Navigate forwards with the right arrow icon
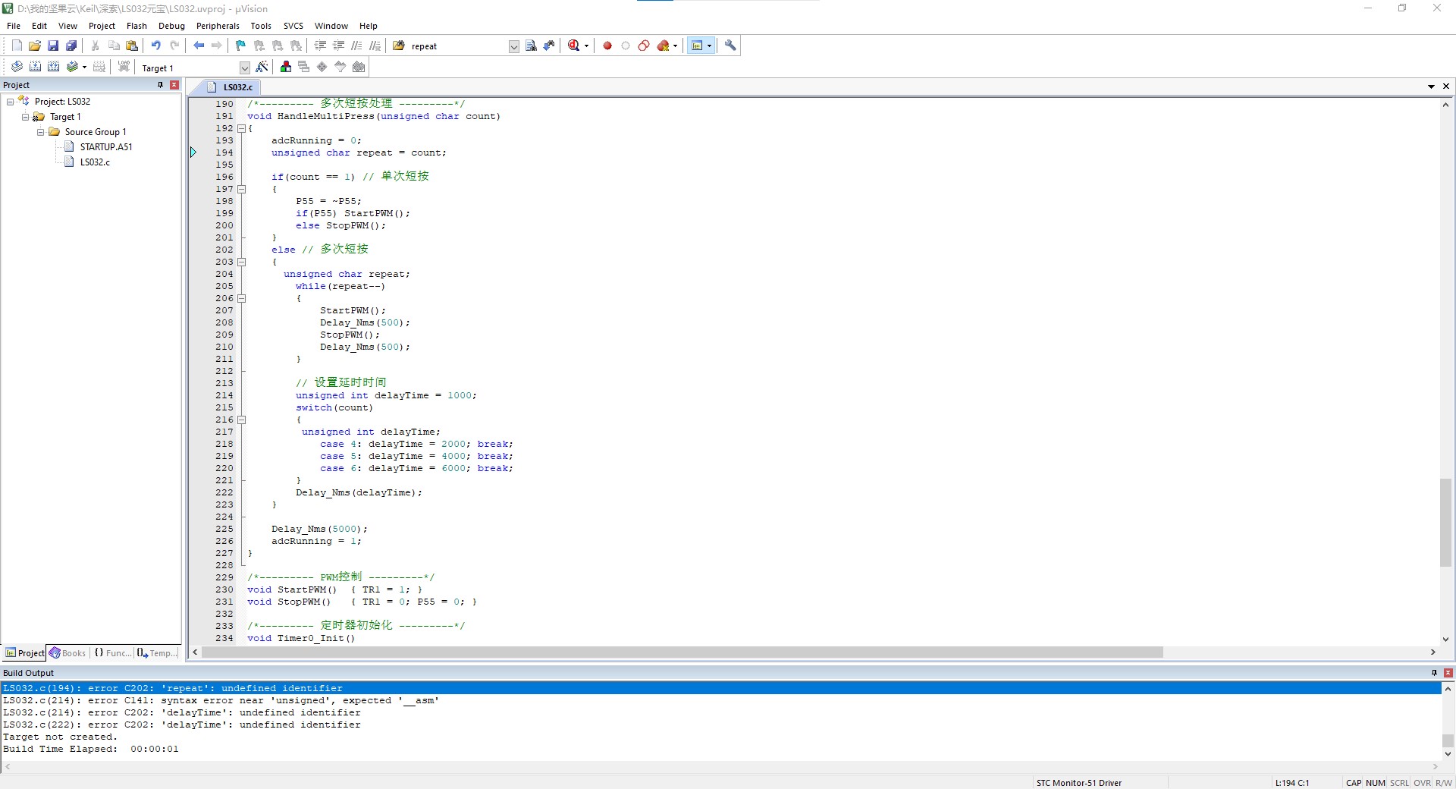1456x789 pixels. [217, 46]
